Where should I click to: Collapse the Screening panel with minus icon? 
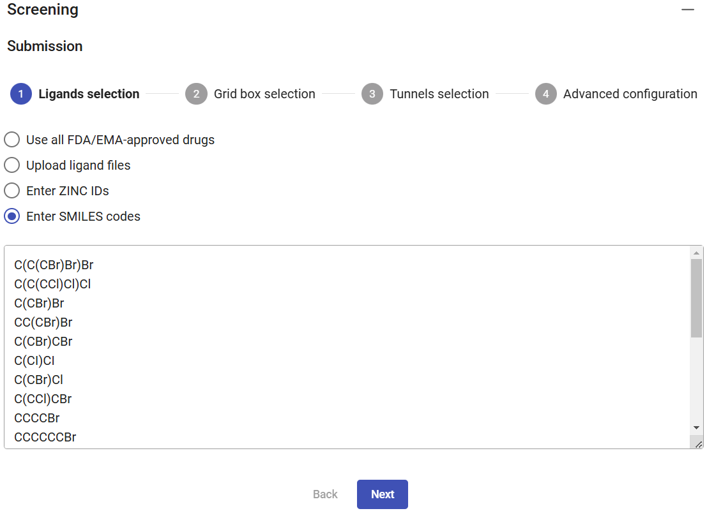688,10
